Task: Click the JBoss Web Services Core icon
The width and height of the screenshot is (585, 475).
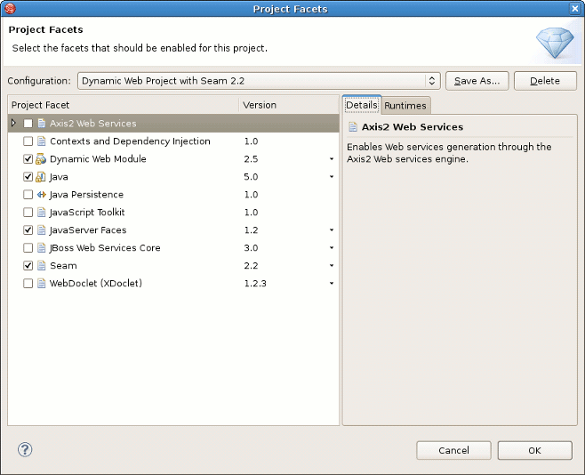Action: pyautogui.click(x=41, y=248)
